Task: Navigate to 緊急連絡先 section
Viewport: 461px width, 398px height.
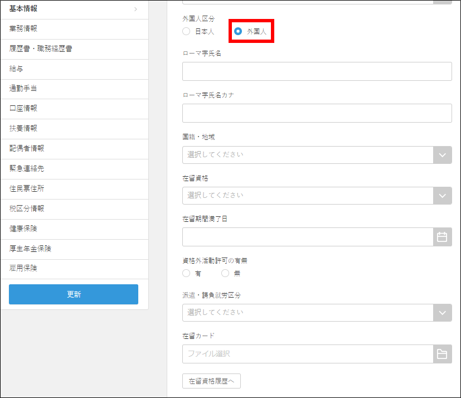Action: tap(74, 168)
